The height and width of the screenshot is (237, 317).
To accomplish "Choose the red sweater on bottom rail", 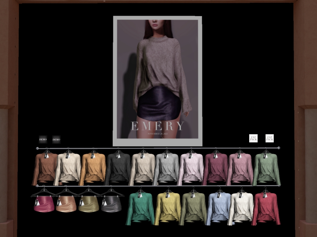I will (266, 207).
